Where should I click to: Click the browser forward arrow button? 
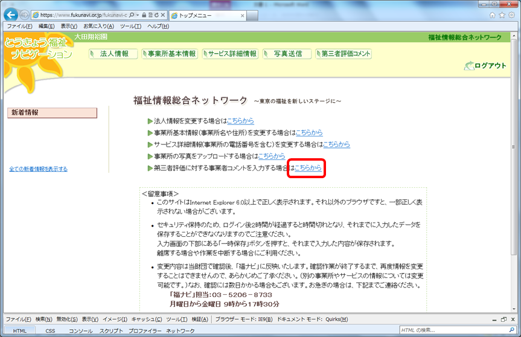coord(24,15)
